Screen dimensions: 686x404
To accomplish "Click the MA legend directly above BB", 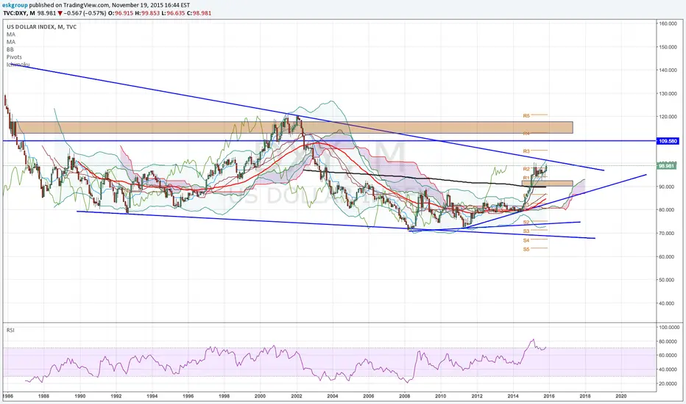I will point(10,42).
